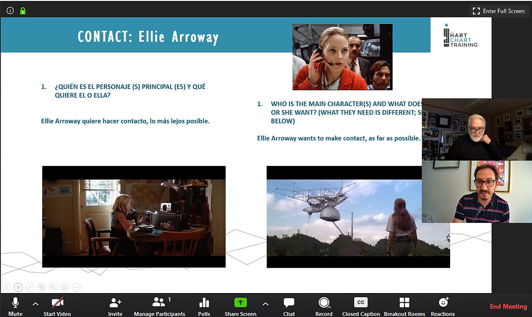This screenshot has height=317, width=532.
Task: Expand share screen options arrow
Action: click(265, 304)
